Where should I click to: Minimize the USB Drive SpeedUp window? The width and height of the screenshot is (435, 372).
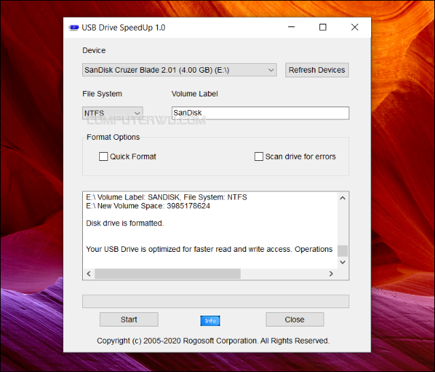coord(292,27)
